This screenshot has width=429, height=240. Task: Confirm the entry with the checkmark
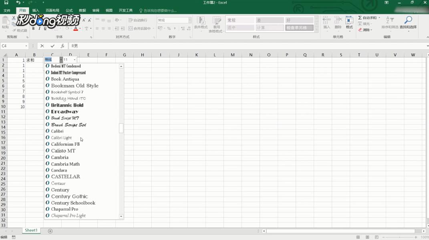pyautogui.click(x=52, y=46)
